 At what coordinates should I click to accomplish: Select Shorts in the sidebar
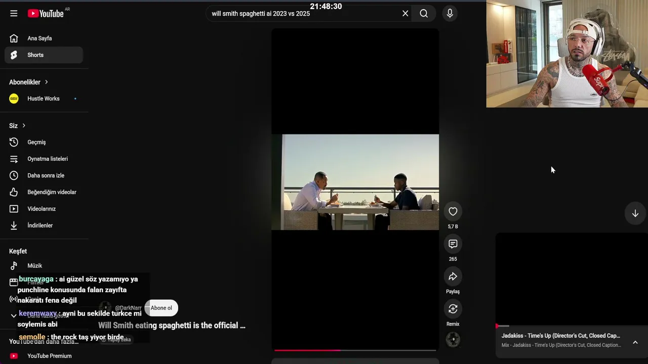tap(44, 55)
